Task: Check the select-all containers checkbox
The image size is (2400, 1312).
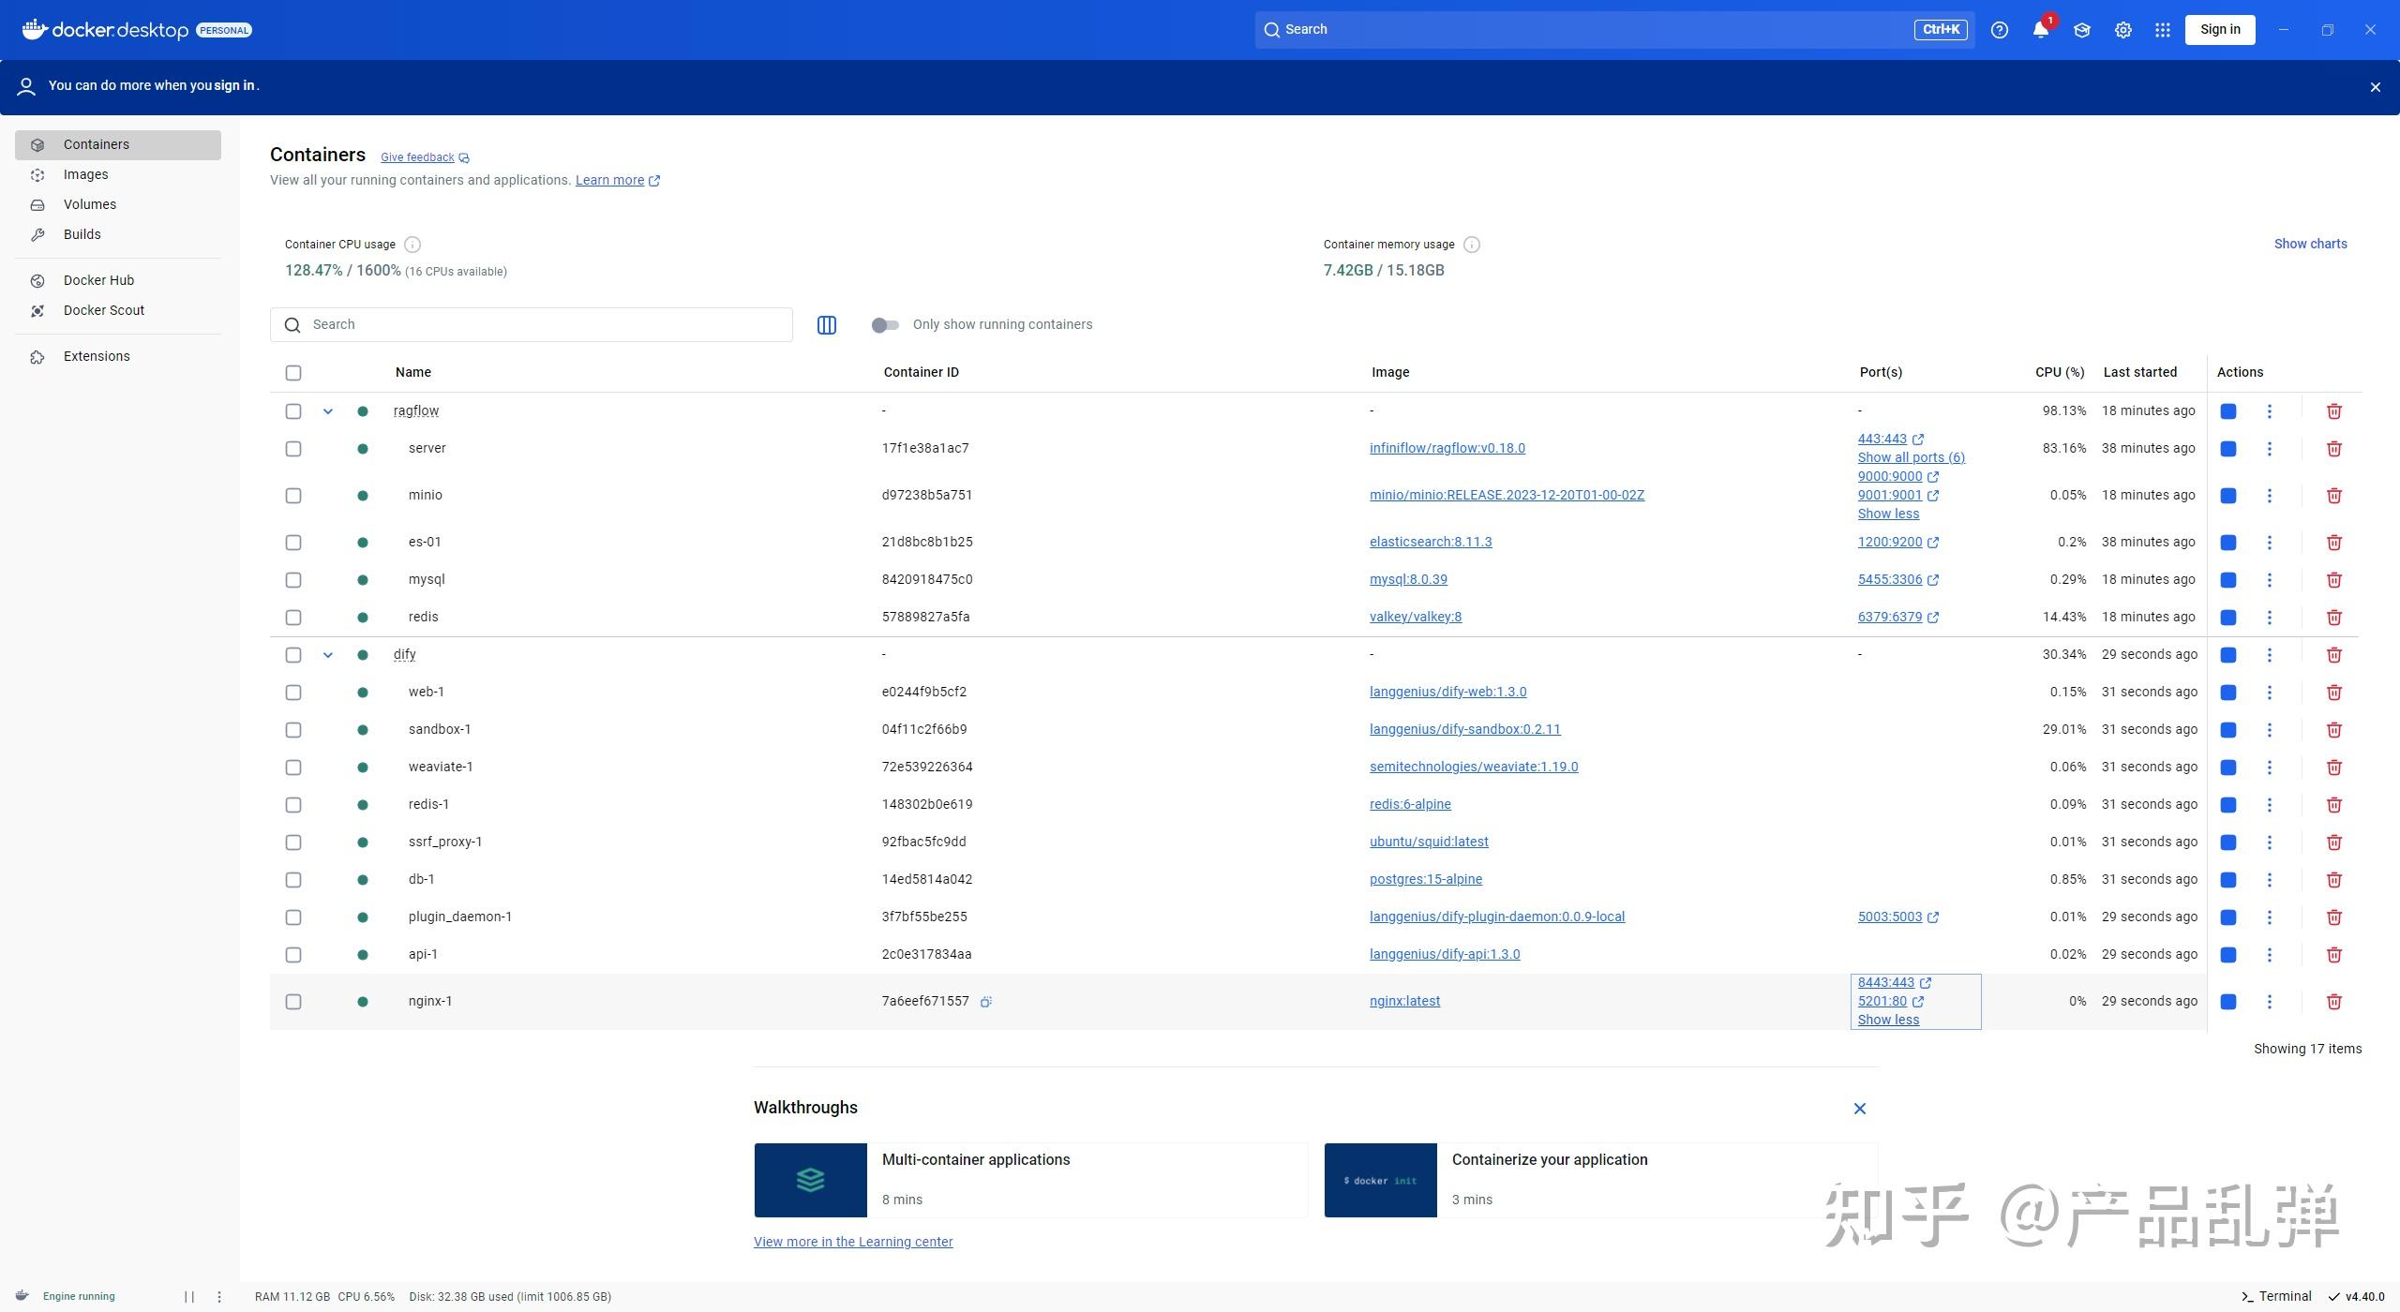Action: click(293, 373)
